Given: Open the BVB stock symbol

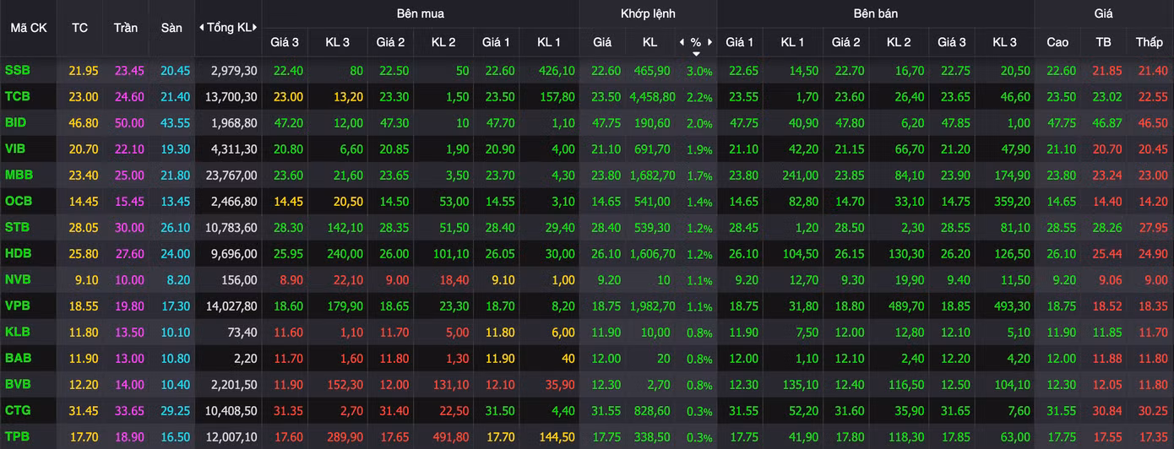Looking at the screenshot, I should pyautogui.click(x=18, y=384).
